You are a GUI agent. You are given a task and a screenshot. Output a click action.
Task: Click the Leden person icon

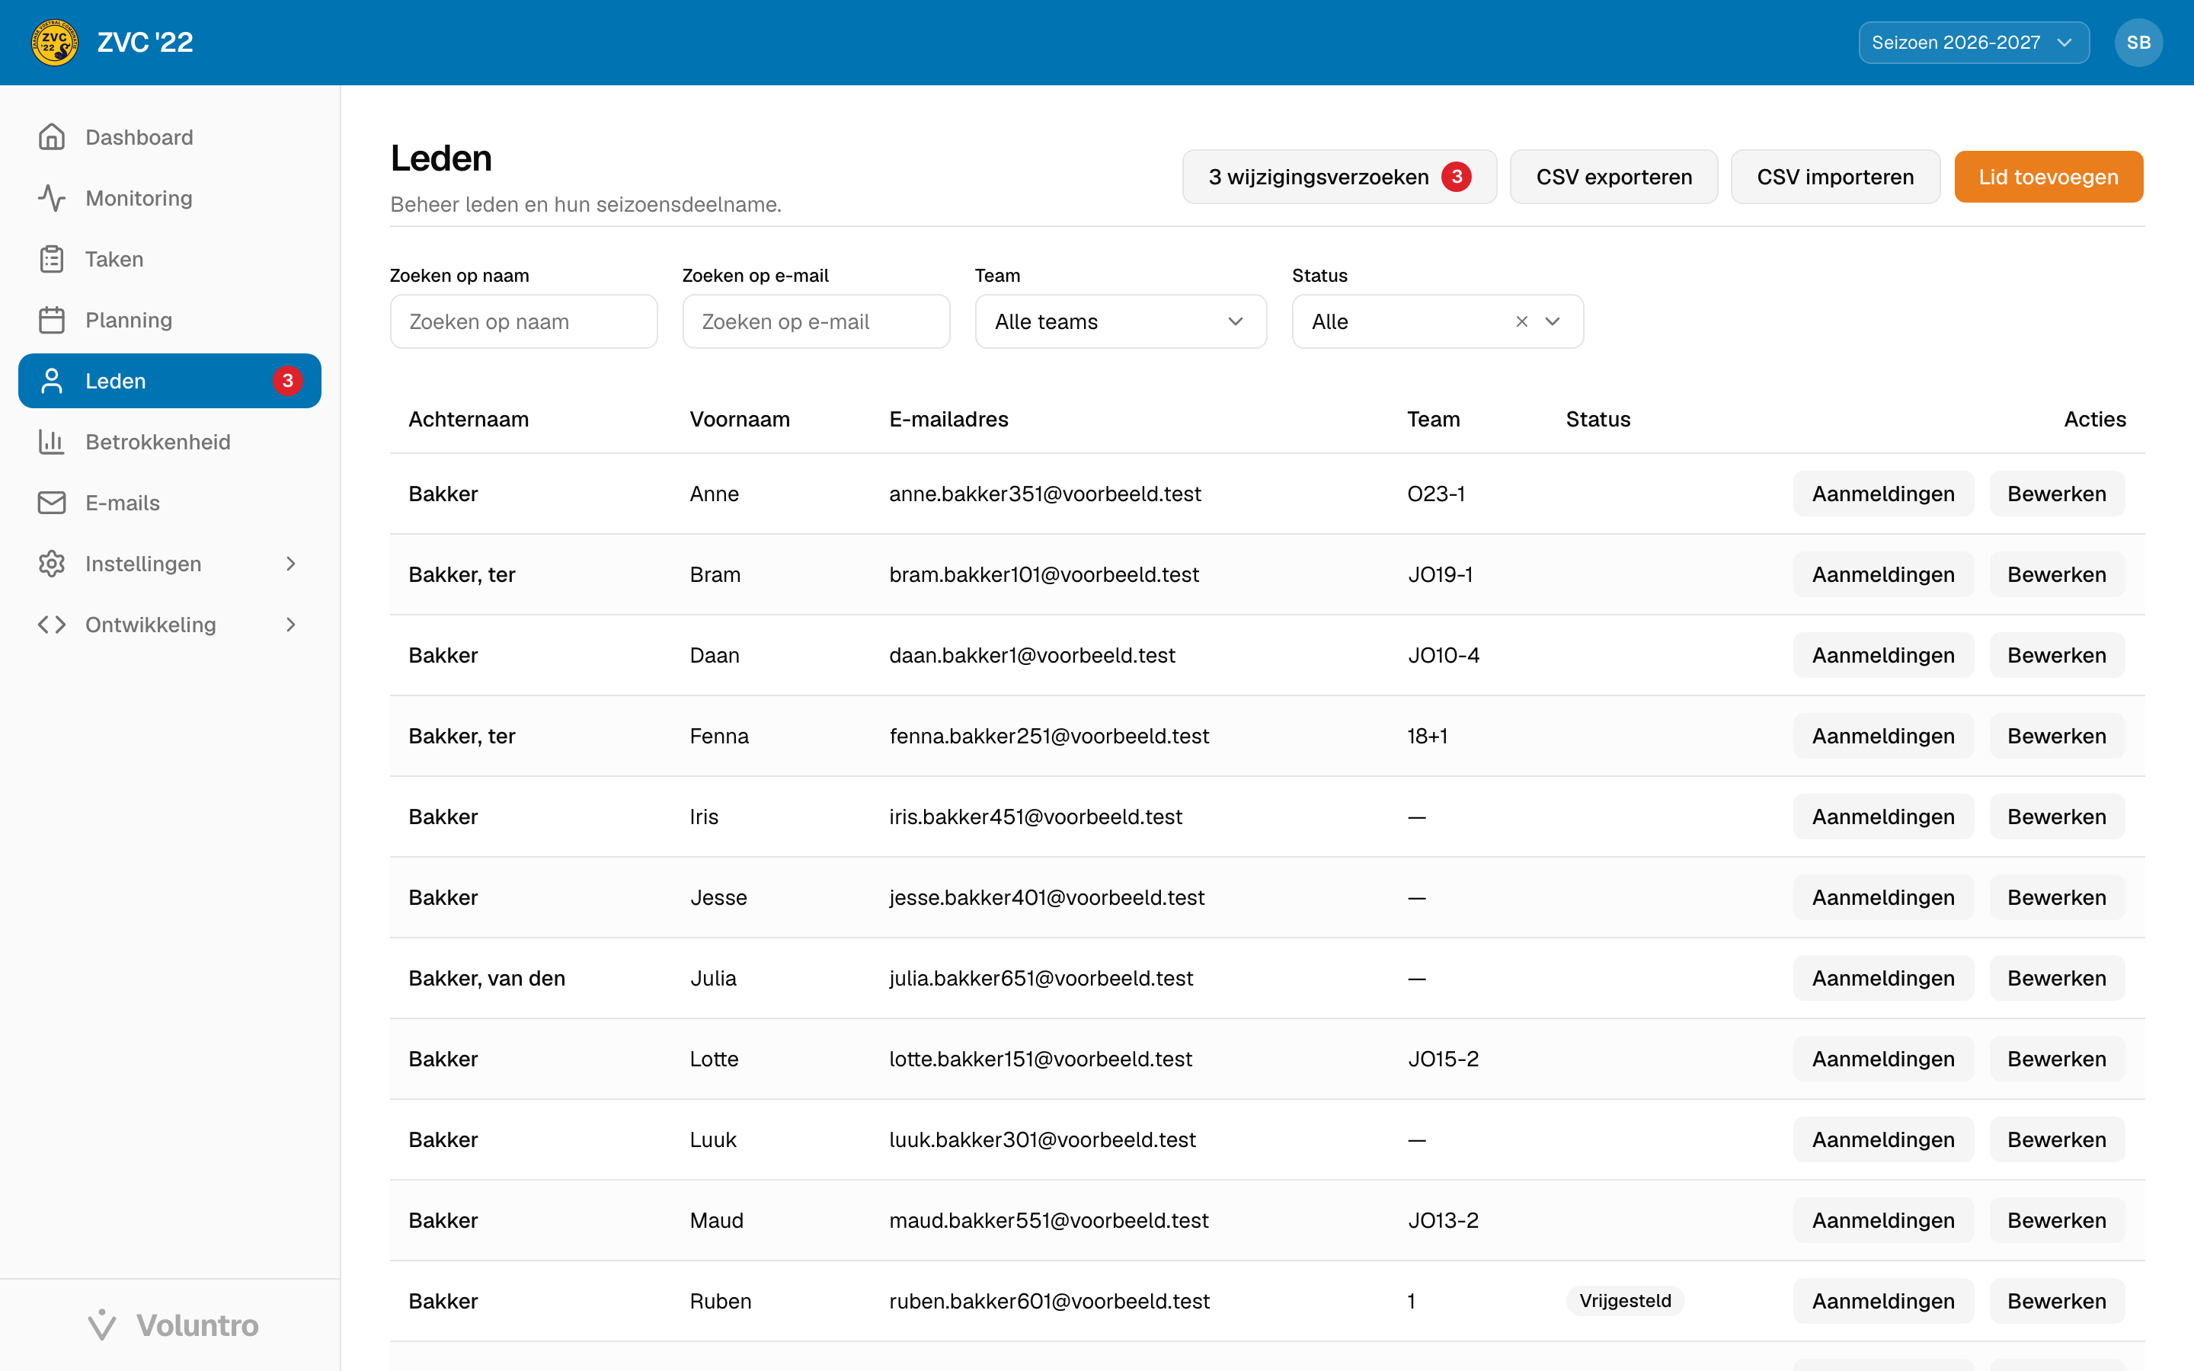(x=52, y=381)
